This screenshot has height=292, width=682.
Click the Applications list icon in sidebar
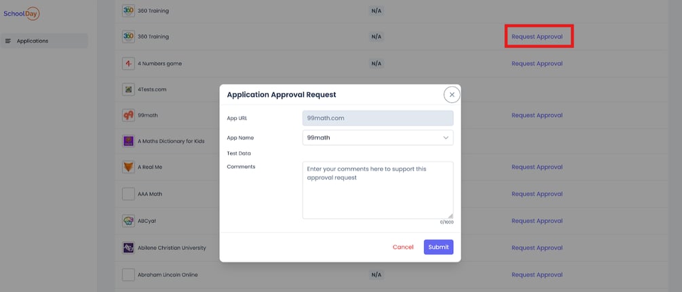(8, 41)
